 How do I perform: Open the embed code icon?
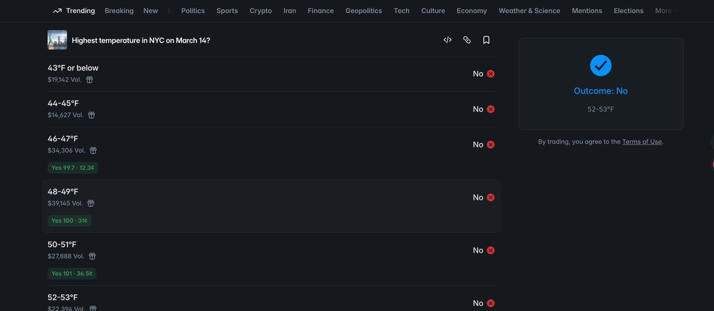447,40
